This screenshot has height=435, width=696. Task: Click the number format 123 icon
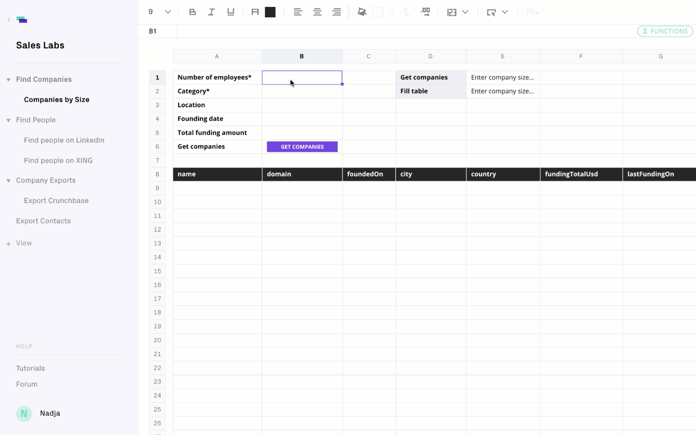tap(452, 12)
